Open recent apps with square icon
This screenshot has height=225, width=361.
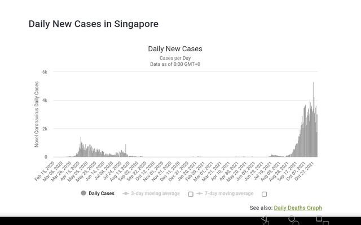click(x=319, y=218)
